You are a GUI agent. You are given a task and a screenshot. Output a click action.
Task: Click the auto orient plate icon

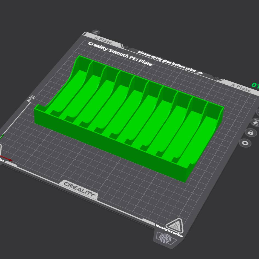tap(256, 122)
